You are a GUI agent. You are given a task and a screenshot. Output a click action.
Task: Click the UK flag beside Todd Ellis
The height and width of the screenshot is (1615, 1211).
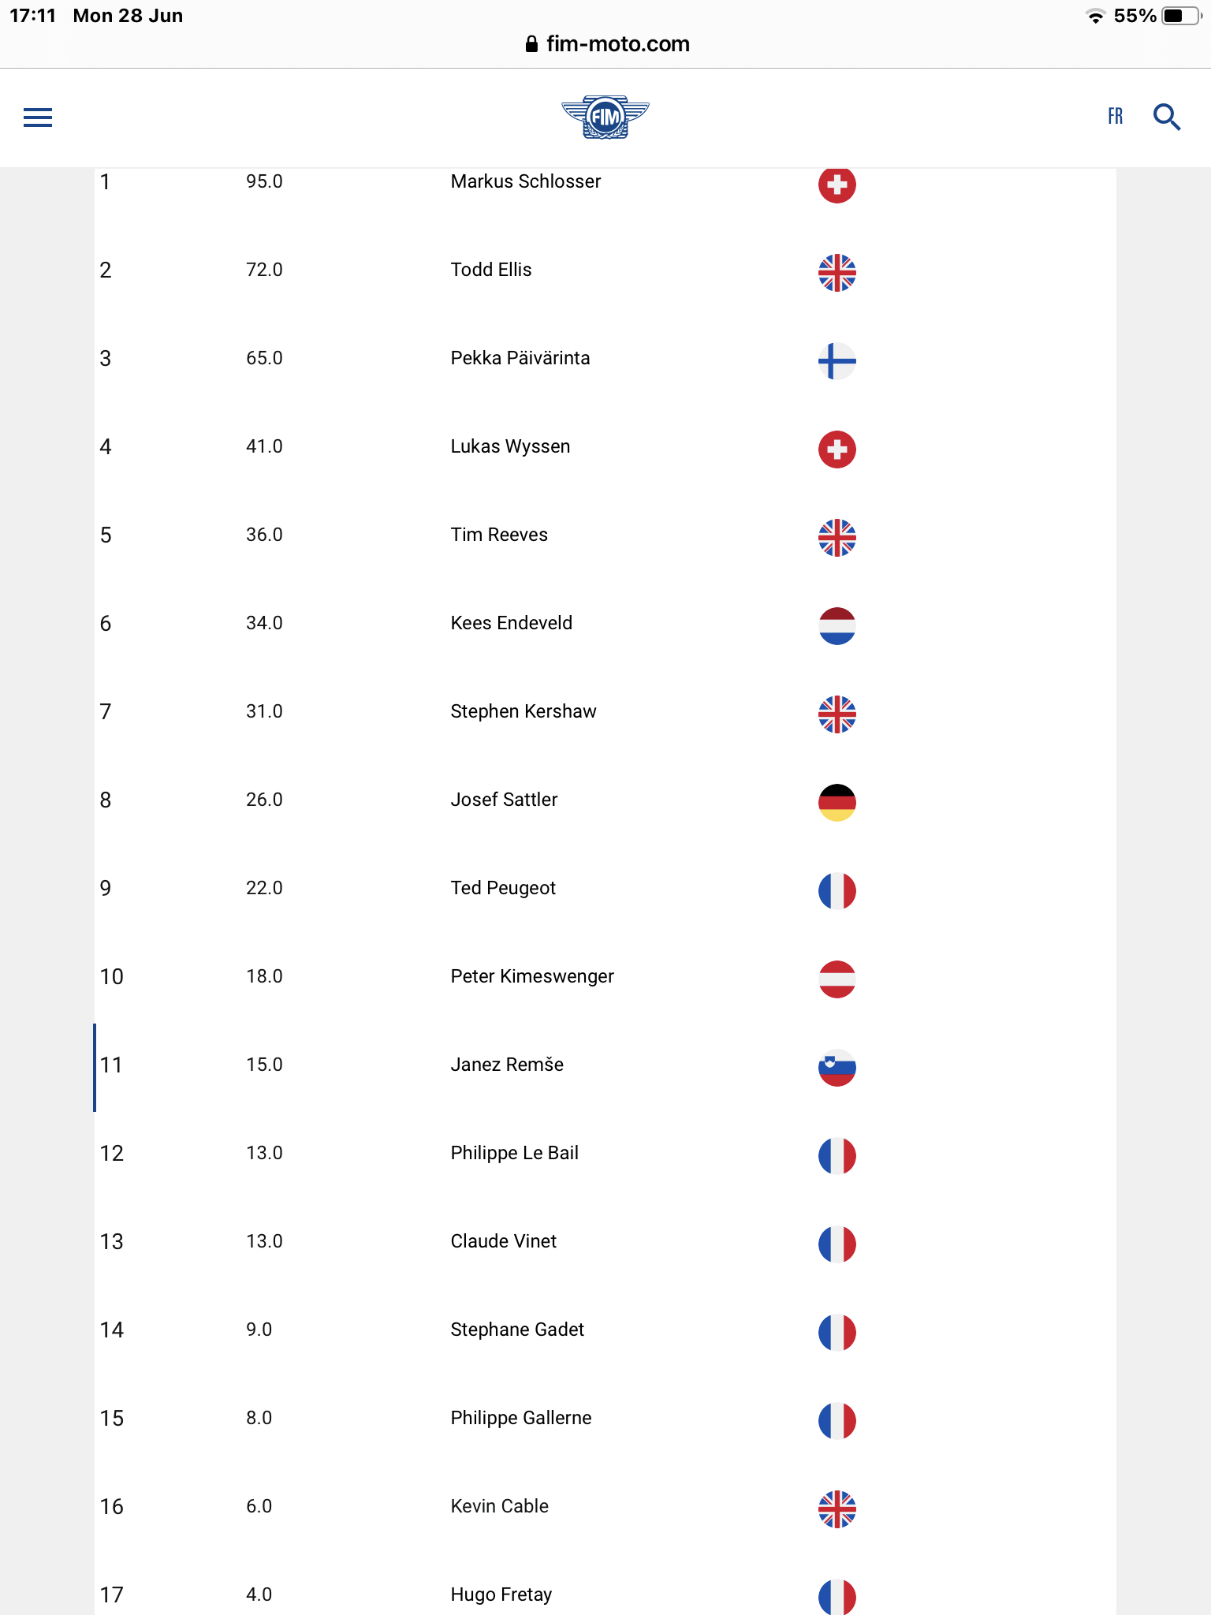837,273
